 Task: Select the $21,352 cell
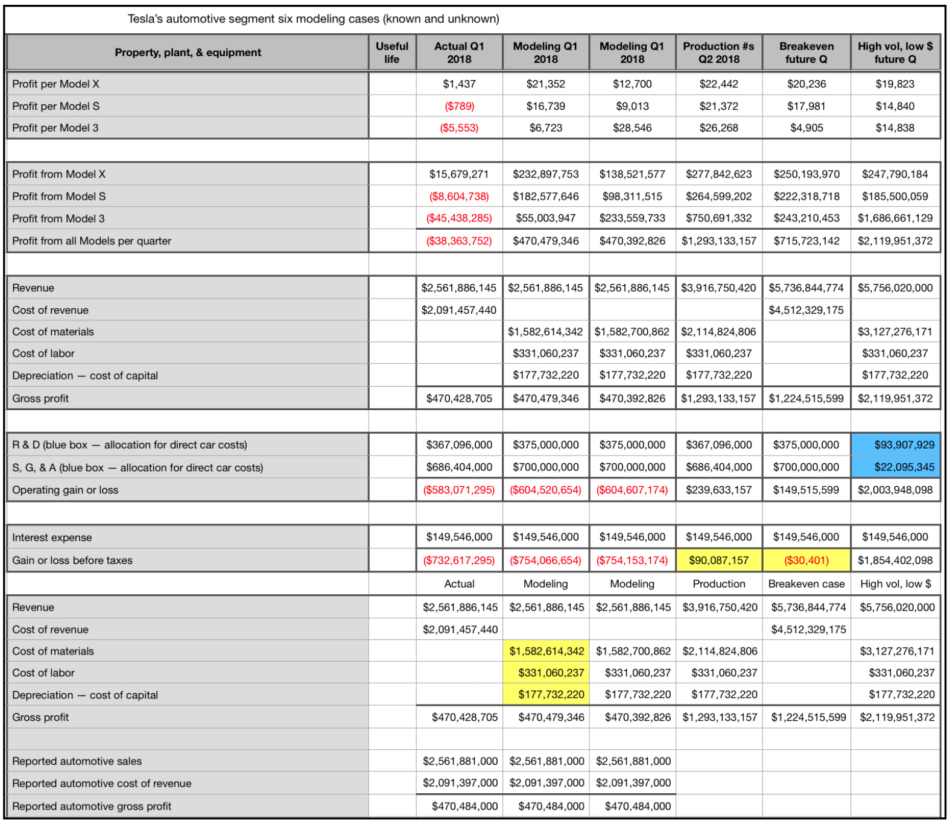[x=546, y=84]
